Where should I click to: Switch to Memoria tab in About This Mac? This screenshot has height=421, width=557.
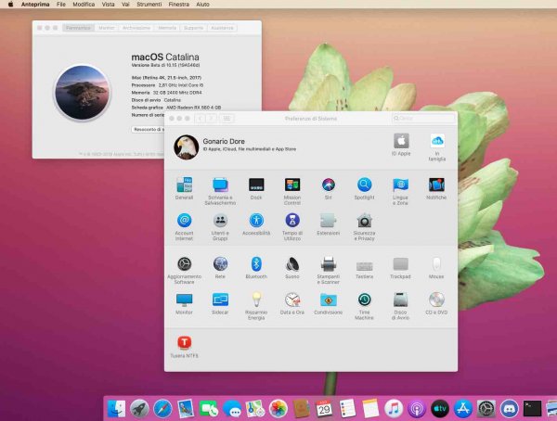point(167,28)
